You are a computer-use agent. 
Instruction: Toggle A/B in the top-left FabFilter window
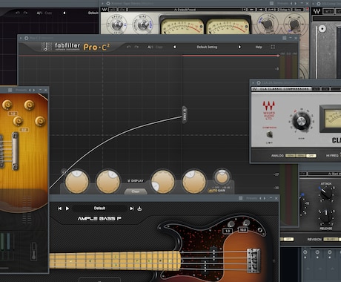(39, 13)
